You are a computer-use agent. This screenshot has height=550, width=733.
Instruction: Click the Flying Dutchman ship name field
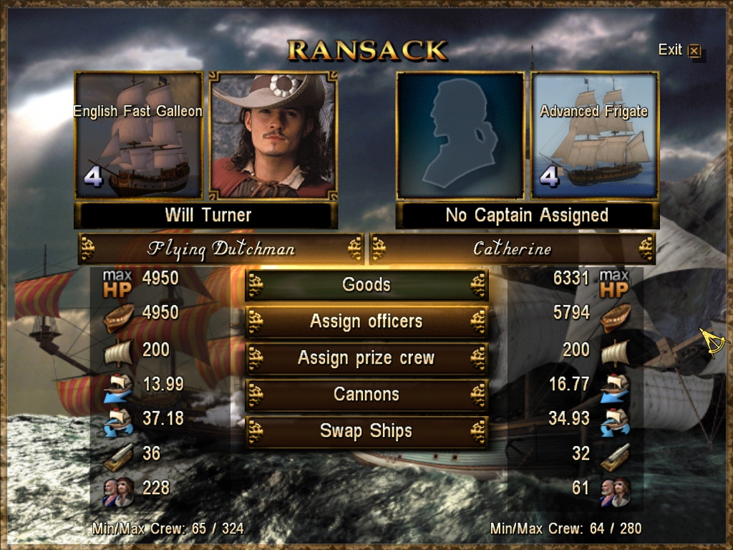coord(220,249)
